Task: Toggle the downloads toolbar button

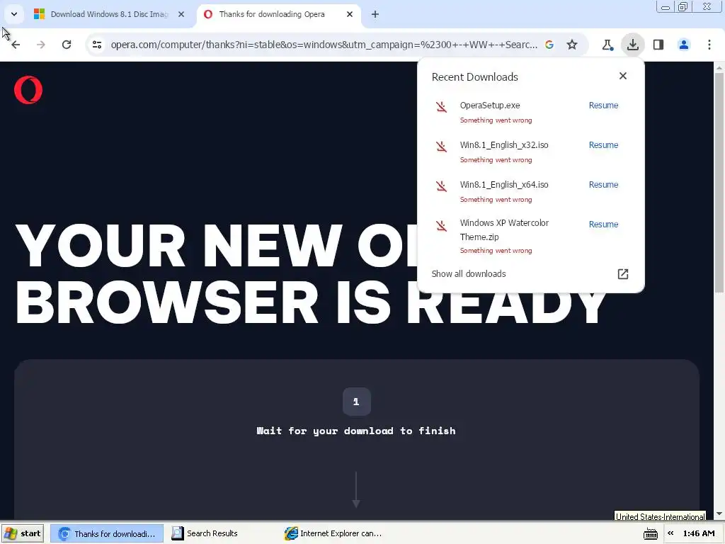Action: [x=632, y=45]
